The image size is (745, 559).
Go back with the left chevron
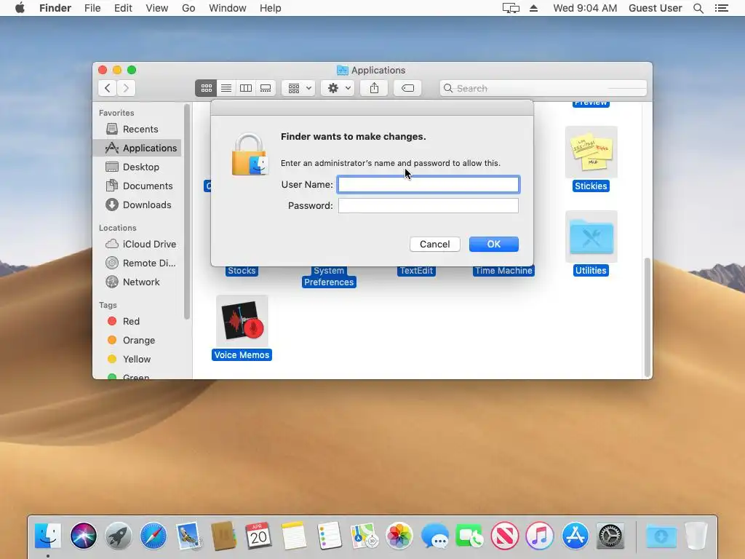tap(108, 88)
